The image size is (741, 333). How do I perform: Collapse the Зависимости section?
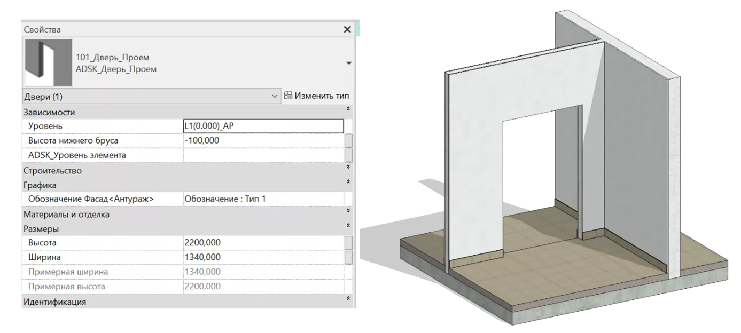(348, 109)
